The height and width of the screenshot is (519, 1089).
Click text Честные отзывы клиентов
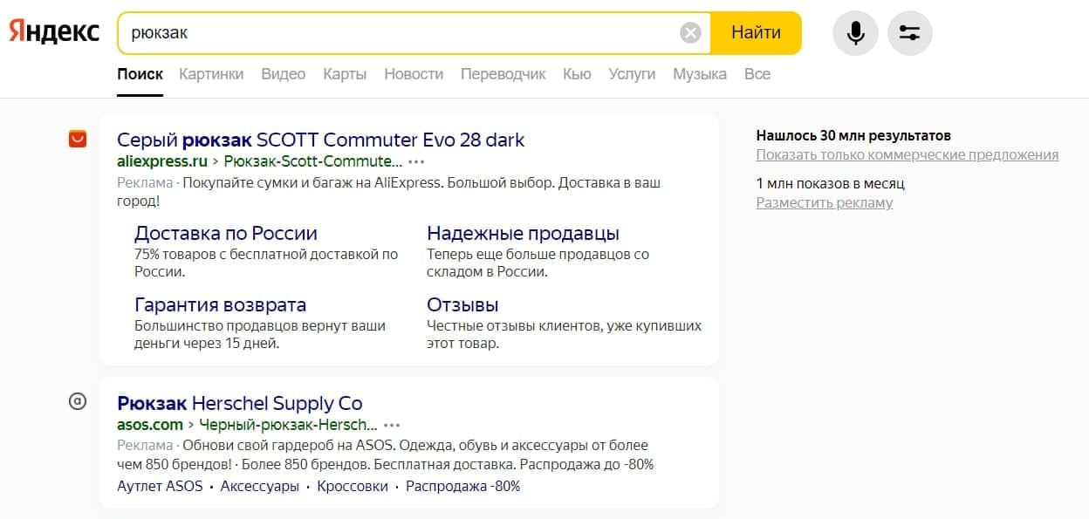click(x=564, y=334)
